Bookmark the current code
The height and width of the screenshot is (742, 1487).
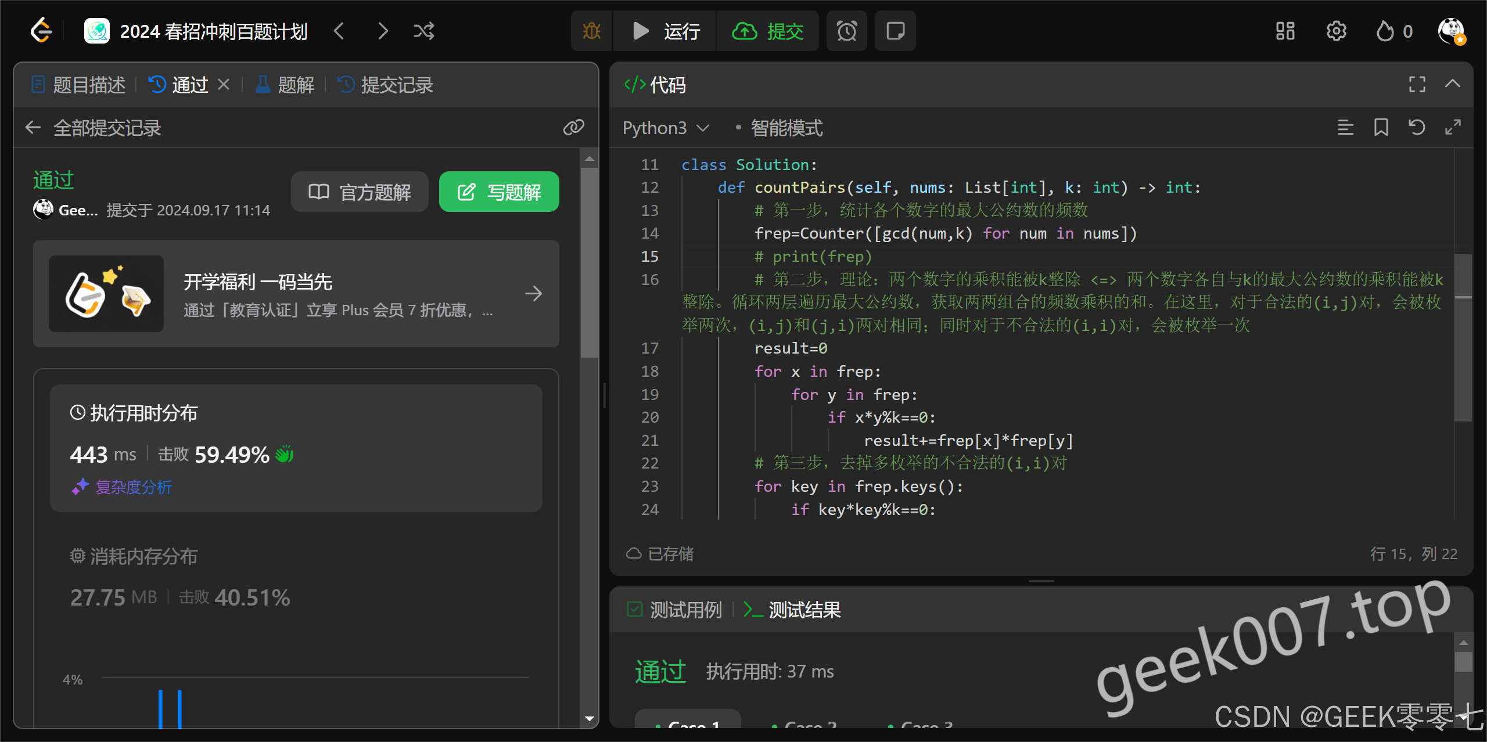click(x=1381, y=127)
